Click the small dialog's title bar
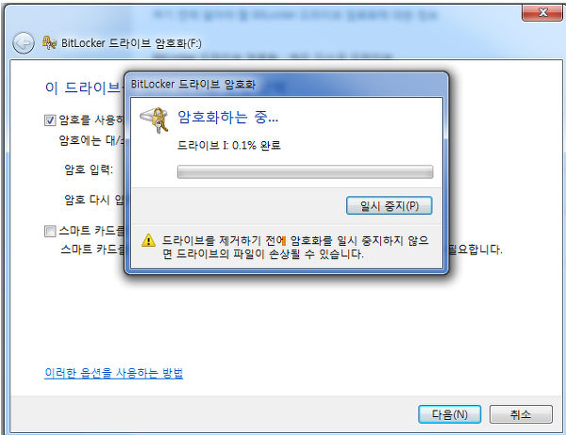This screenshot has height=435, width=566. pos(286,85)
